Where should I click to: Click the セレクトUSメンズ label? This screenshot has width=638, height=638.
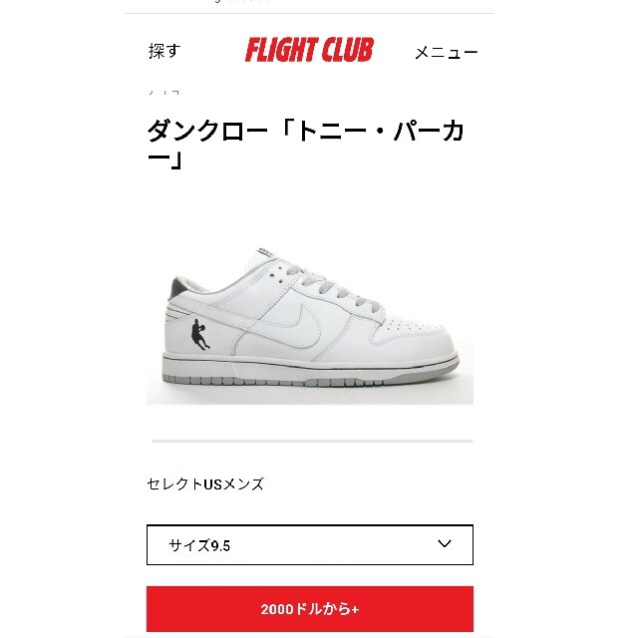click(205, 483)
